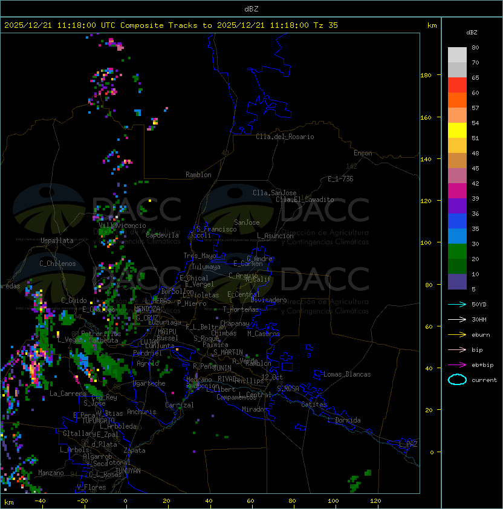Click the 'MENDOZA' city label
Screen dimensions: 503x509
pos(147,309)
